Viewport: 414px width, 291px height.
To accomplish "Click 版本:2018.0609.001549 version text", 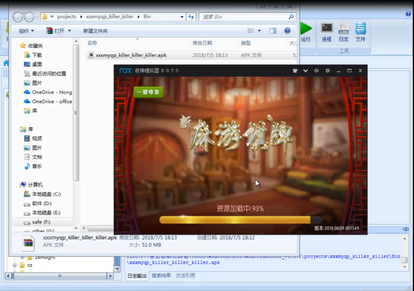I will coord(337,228).
